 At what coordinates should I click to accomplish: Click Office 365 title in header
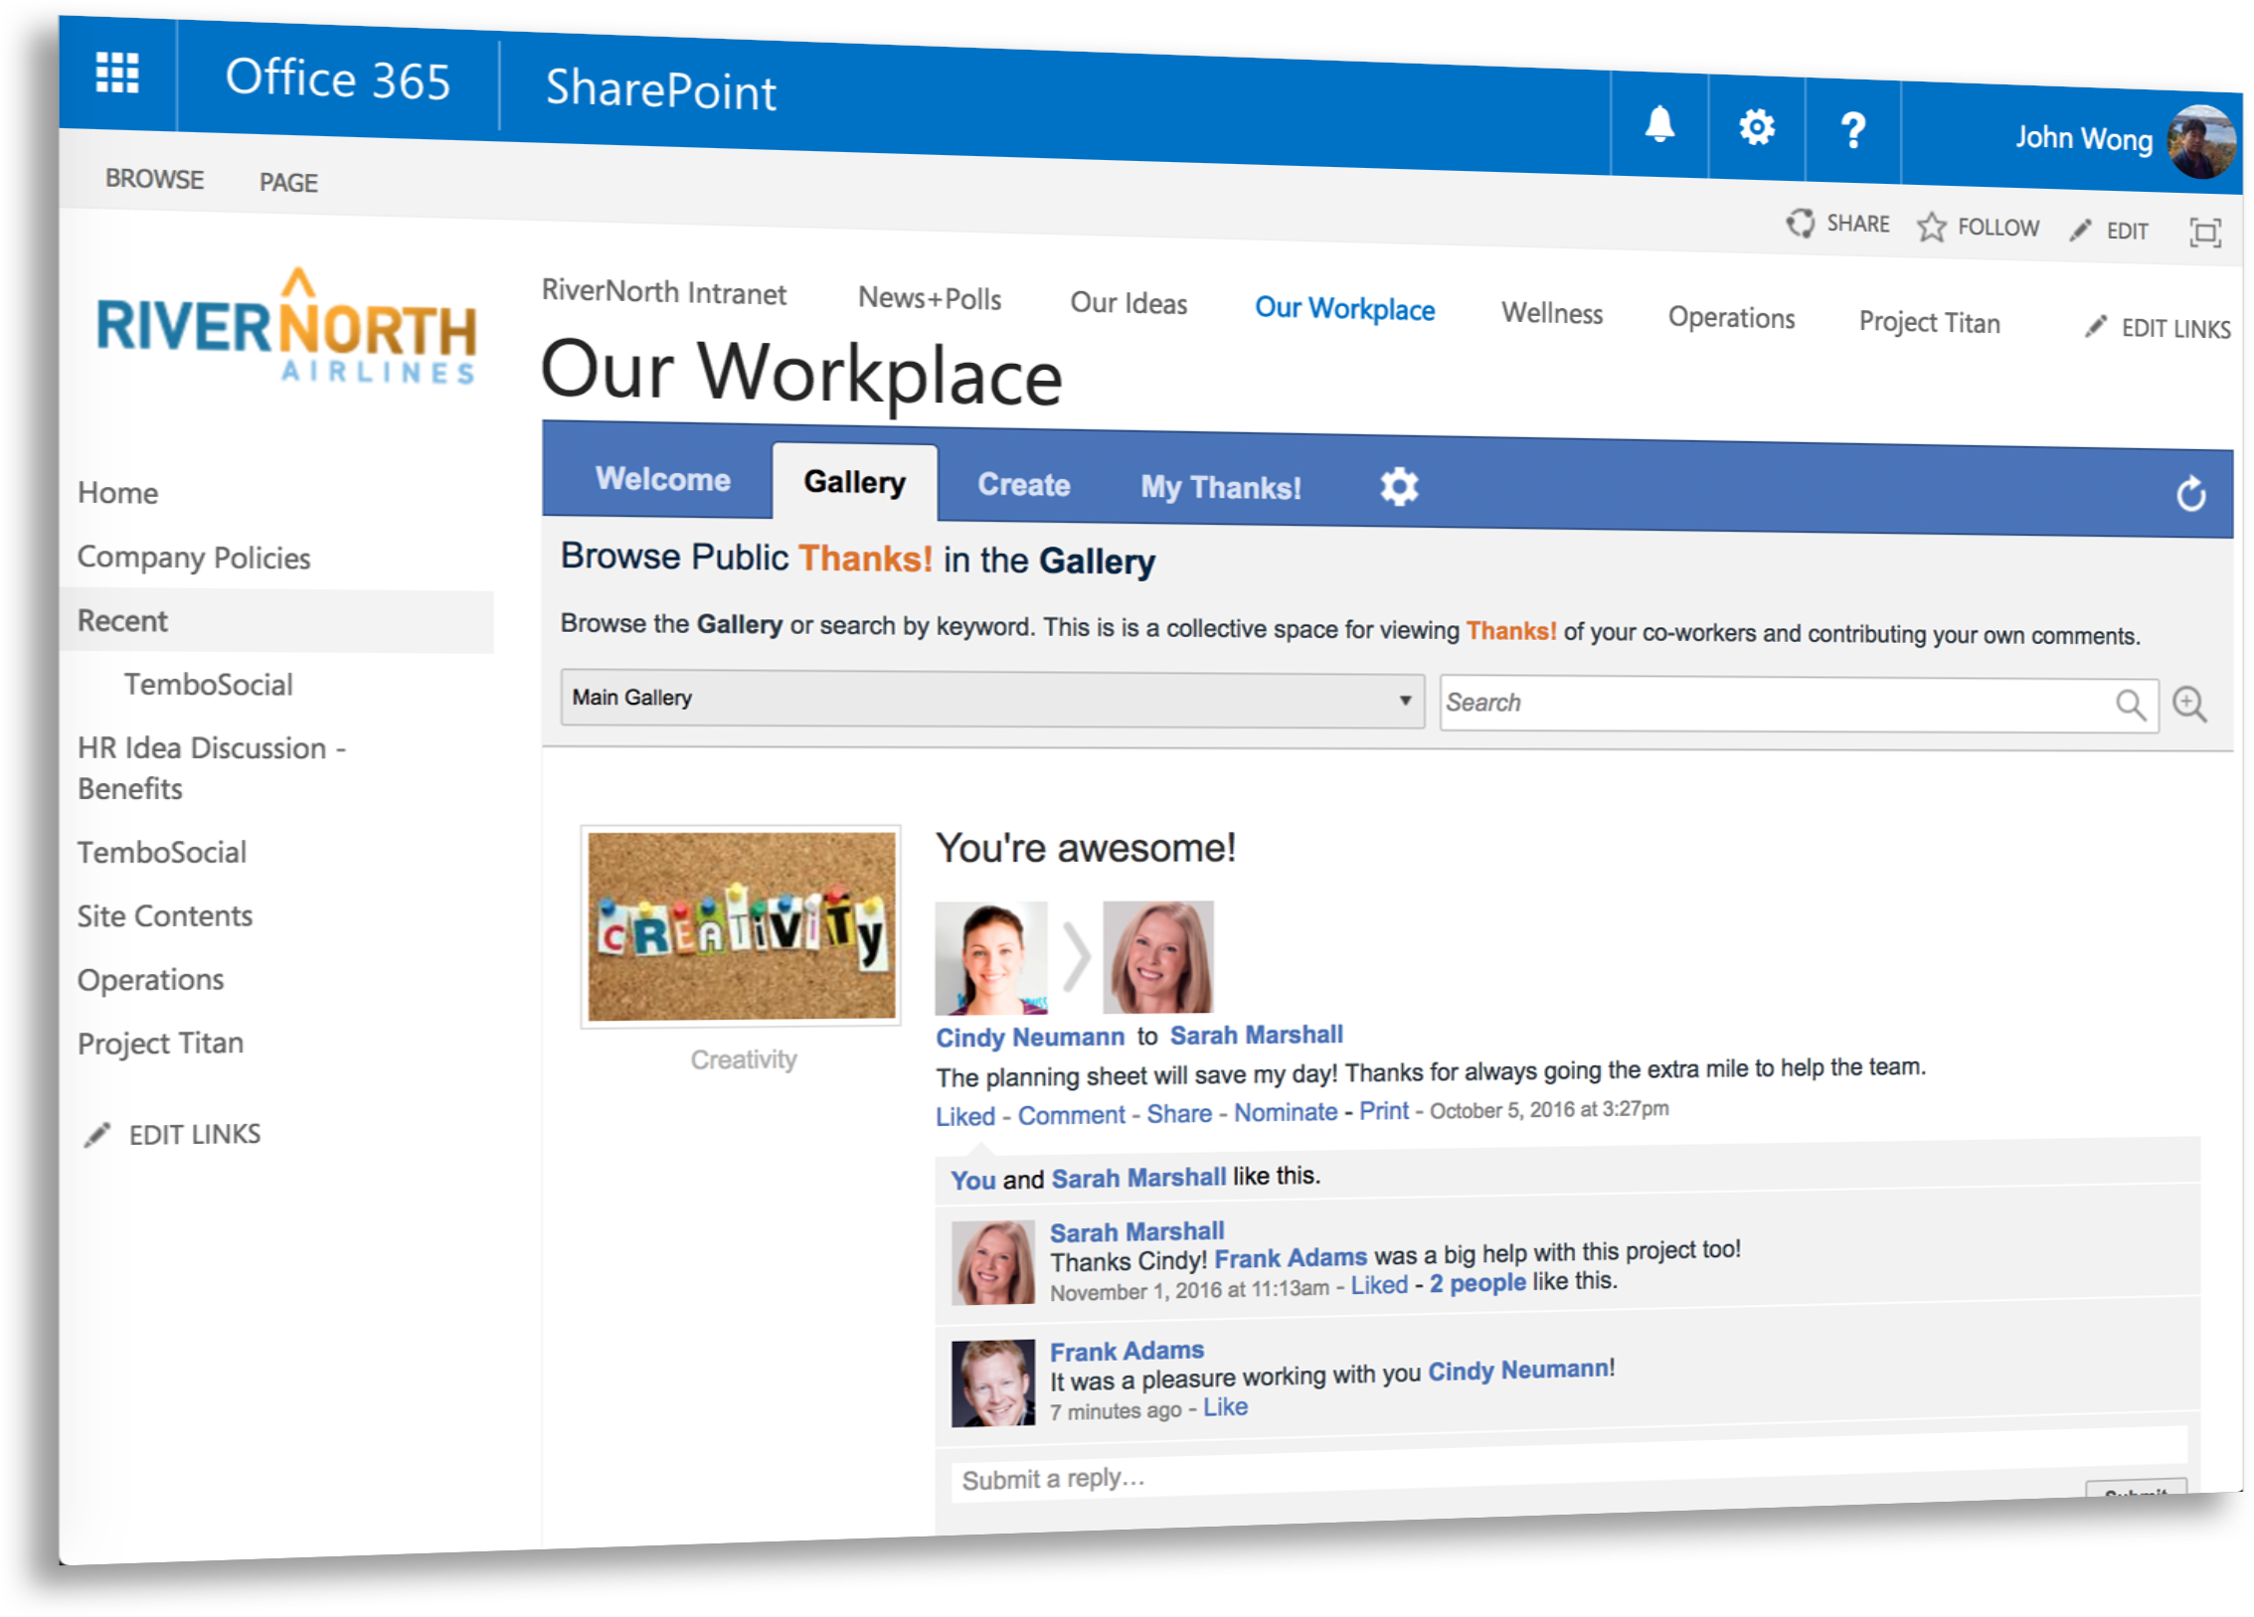point(337,79)
